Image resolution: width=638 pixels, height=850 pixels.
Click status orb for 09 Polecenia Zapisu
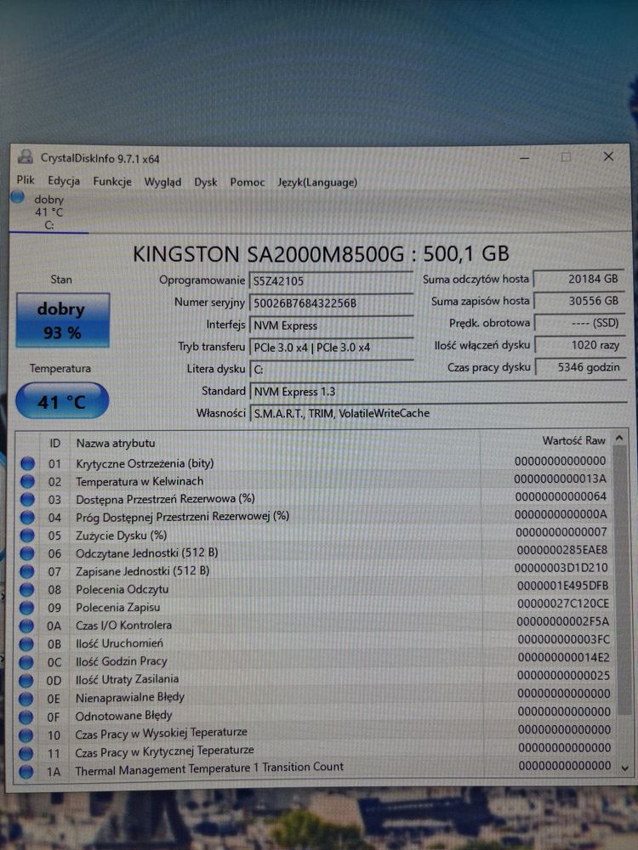[x=26, y=608]
